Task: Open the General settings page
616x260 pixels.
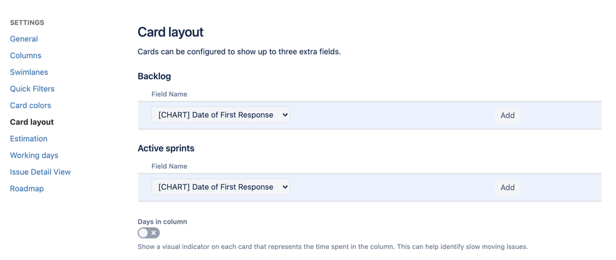Action: pos(24,39)
